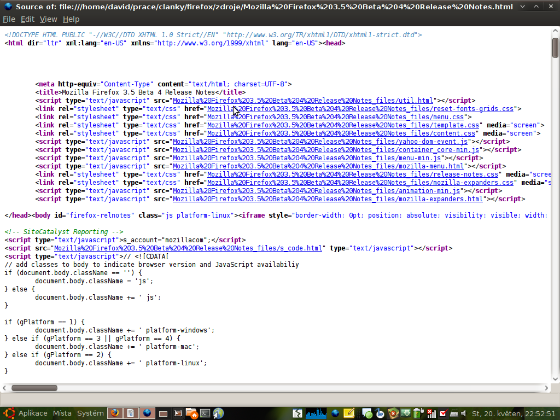Follow the s_code.html script link
Viewport: 560px width, 420px height.
click(188, 248)
